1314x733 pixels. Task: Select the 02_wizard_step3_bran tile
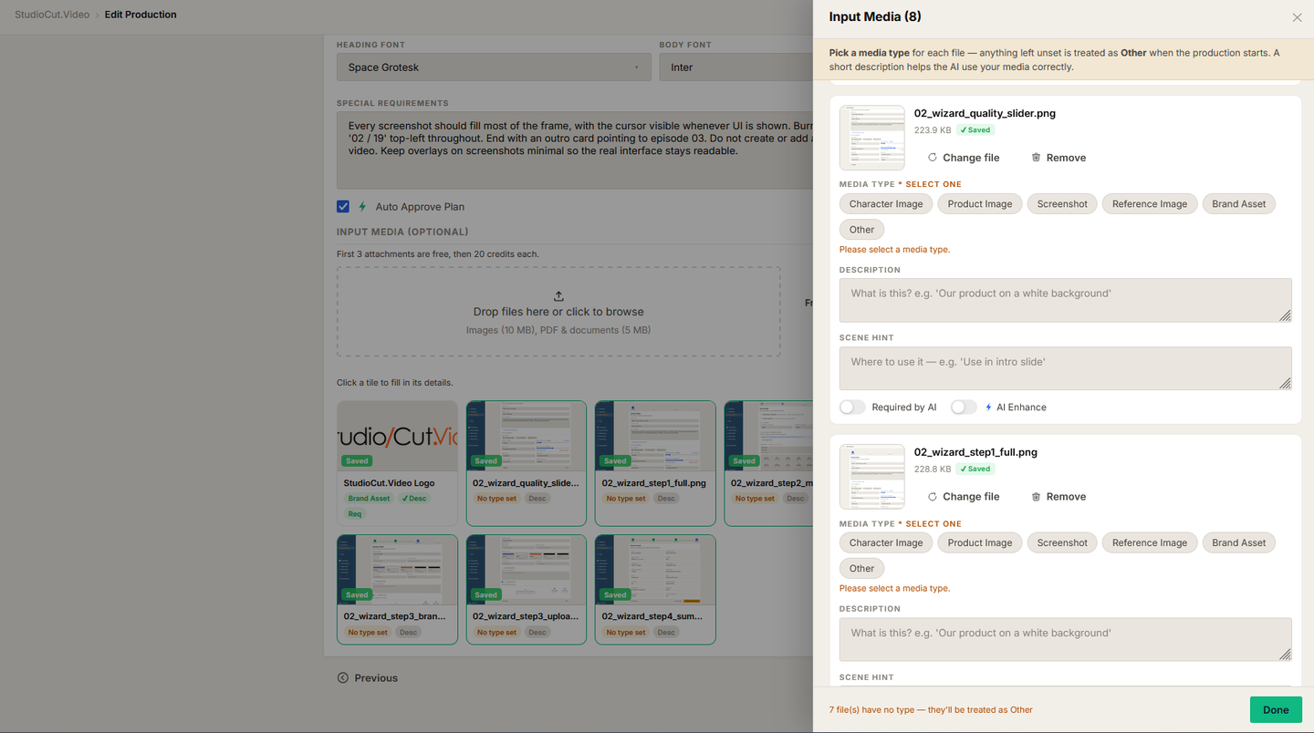click(397, 590)
